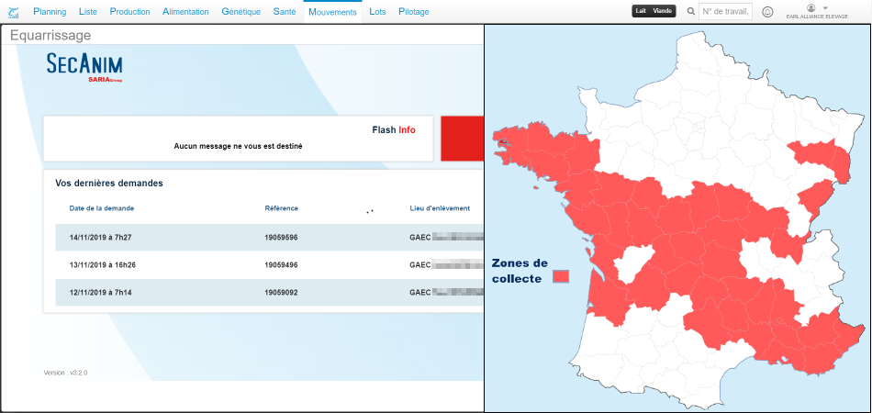Open the Production menu
This screenshot has width=872, height=413.
tap(129, 12)
